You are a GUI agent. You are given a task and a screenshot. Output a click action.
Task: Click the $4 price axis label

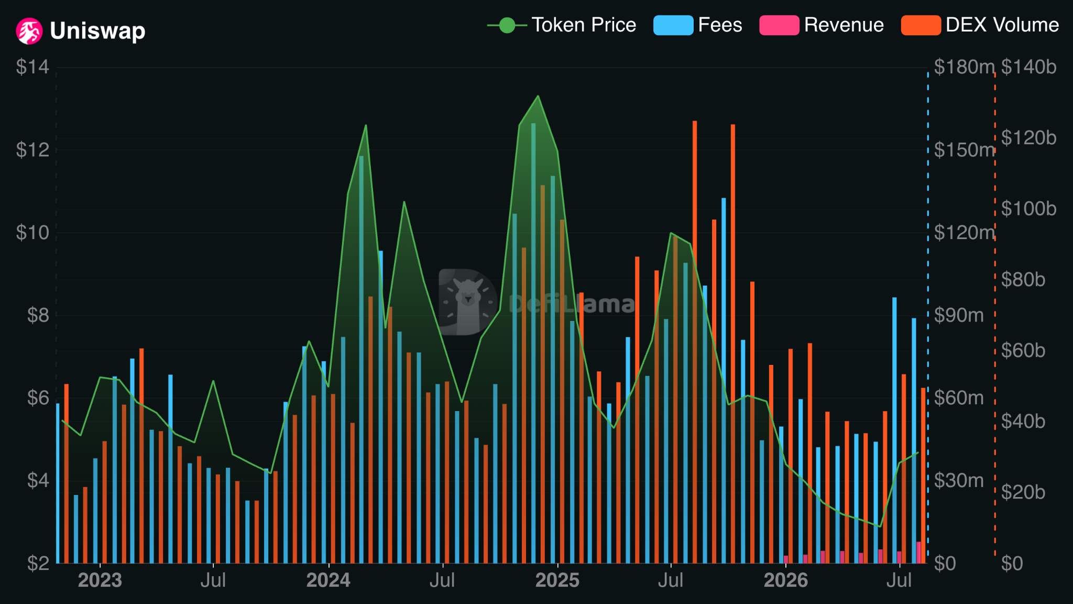click(38, 481)
